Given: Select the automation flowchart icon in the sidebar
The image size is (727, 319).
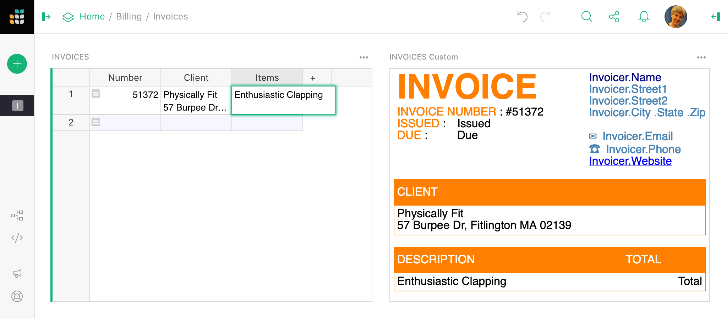Looking at the screenshot, I should coord(17,215).
